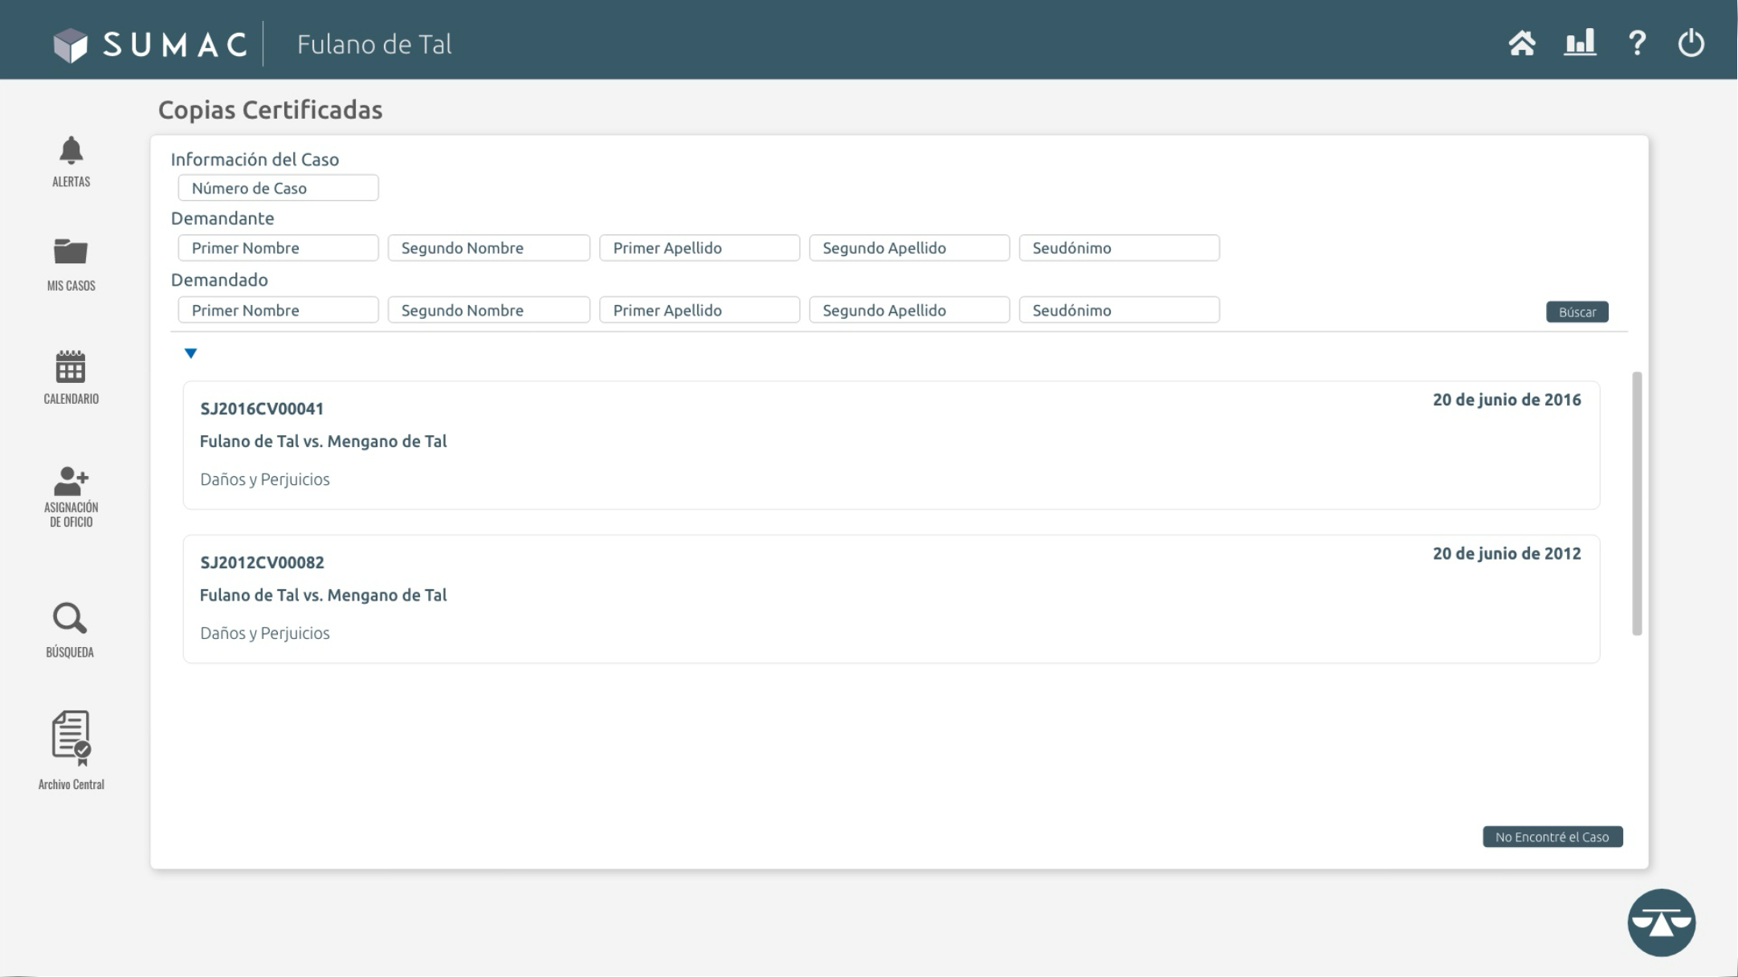Focus Demandado Primer Apellido field
The height and width of the screenshot is (977, 1738).
pyautogui.click(x=699, y=310)
